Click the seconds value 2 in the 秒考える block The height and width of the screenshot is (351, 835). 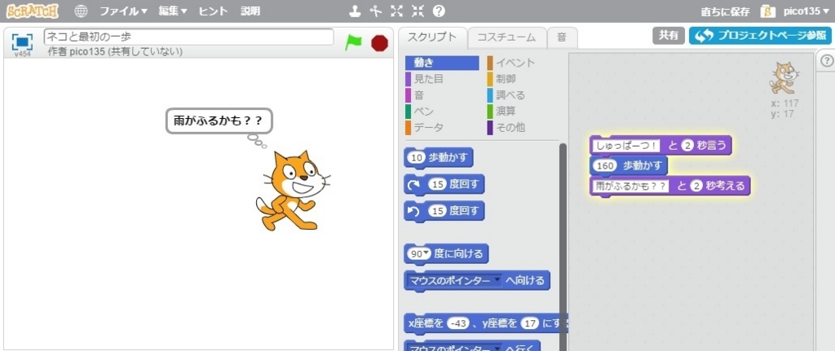click(x=696, y=186)
